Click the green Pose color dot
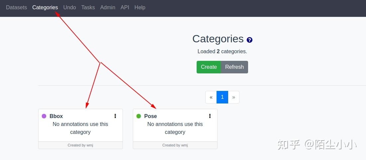Screen dimensions: 366x160 point(138,116)
